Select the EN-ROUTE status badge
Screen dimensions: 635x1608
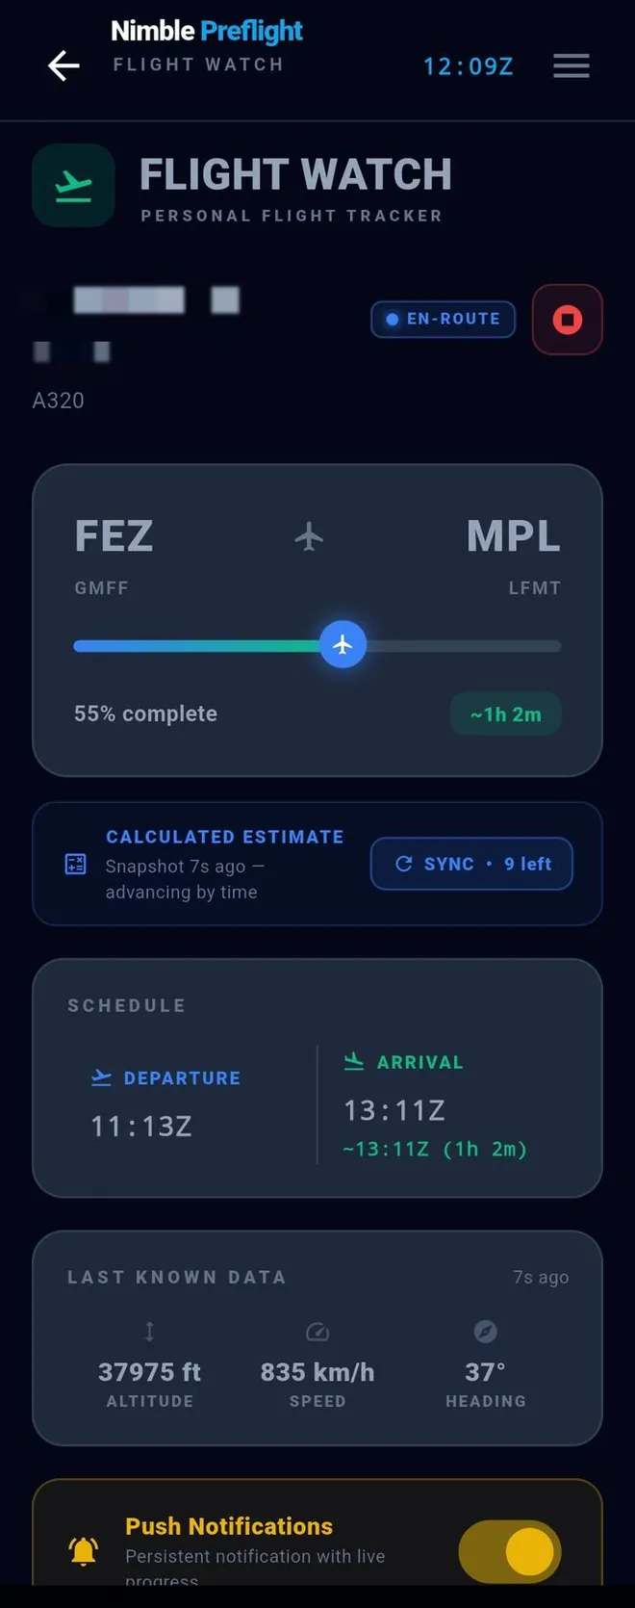[444, 320]
